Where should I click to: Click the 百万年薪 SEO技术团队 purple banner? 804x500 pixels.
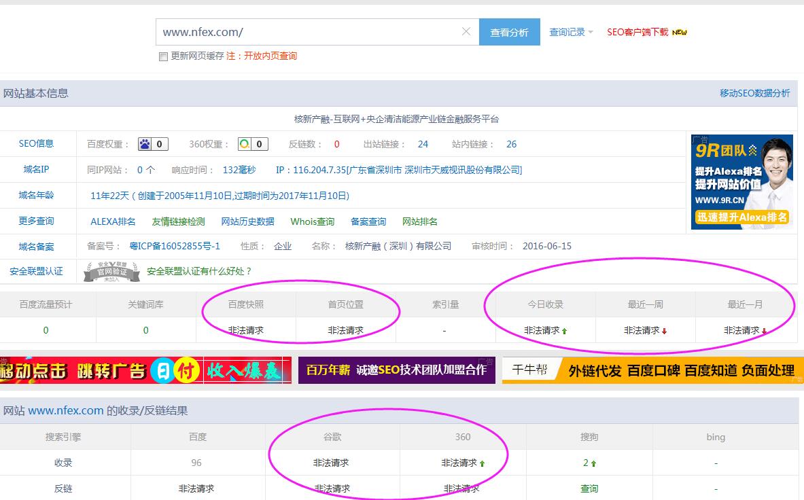(397, 370)
